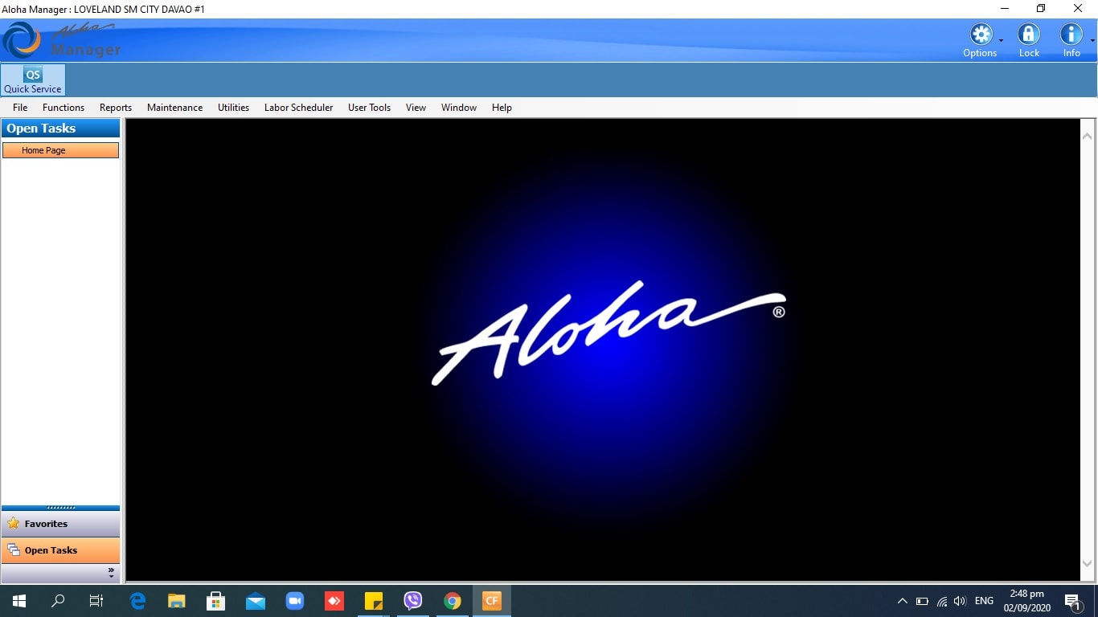Open the Info icon
The image size is (1098, 617).
pyautogui.click(x=1071, y=35)
